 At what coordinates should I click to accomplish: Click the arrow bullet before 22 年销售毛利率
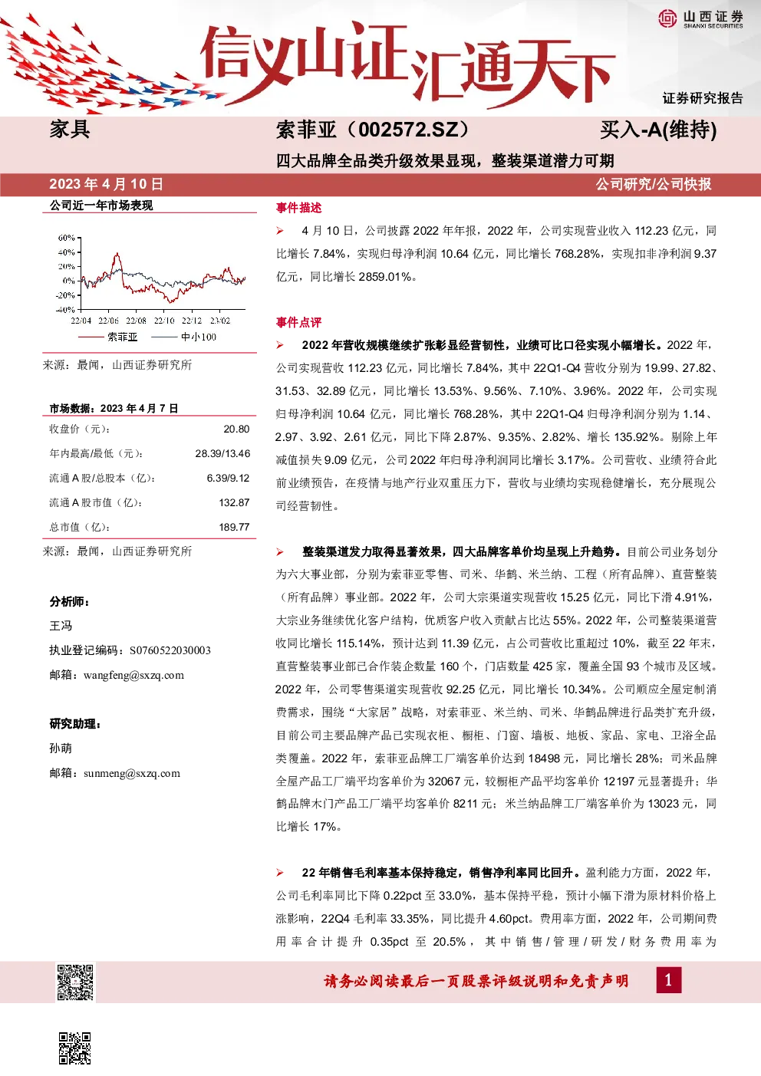tap(281, 873)
